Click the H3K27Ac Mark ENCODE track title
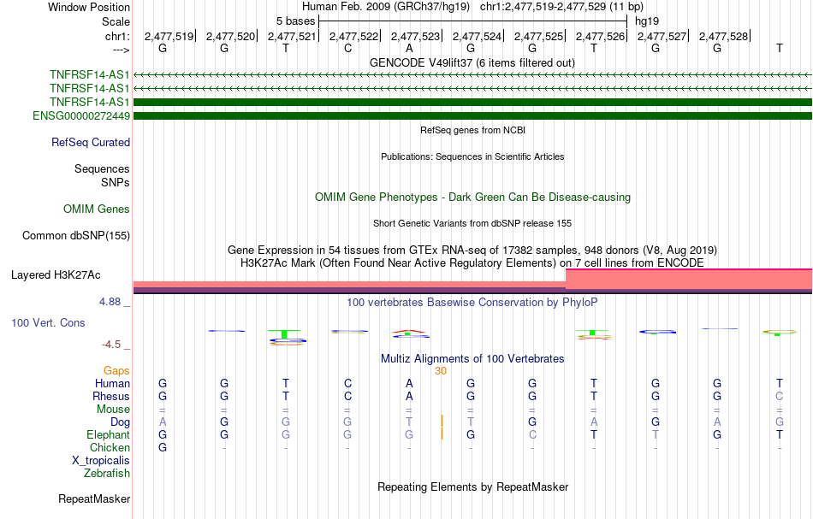Image resolution: width=813 pixels, height=519 pixels. (472, 262)
